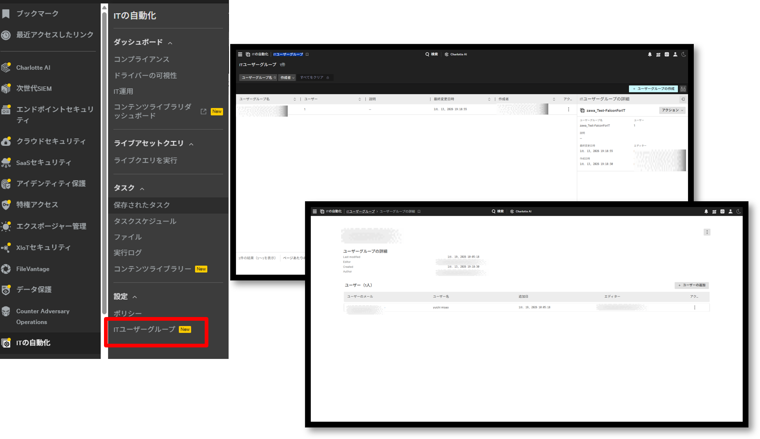This screenshot has width=760, height=439.
Task: Open the 作成者 filter dropdown
Action: pyautogui.click(x=287, y=78)
